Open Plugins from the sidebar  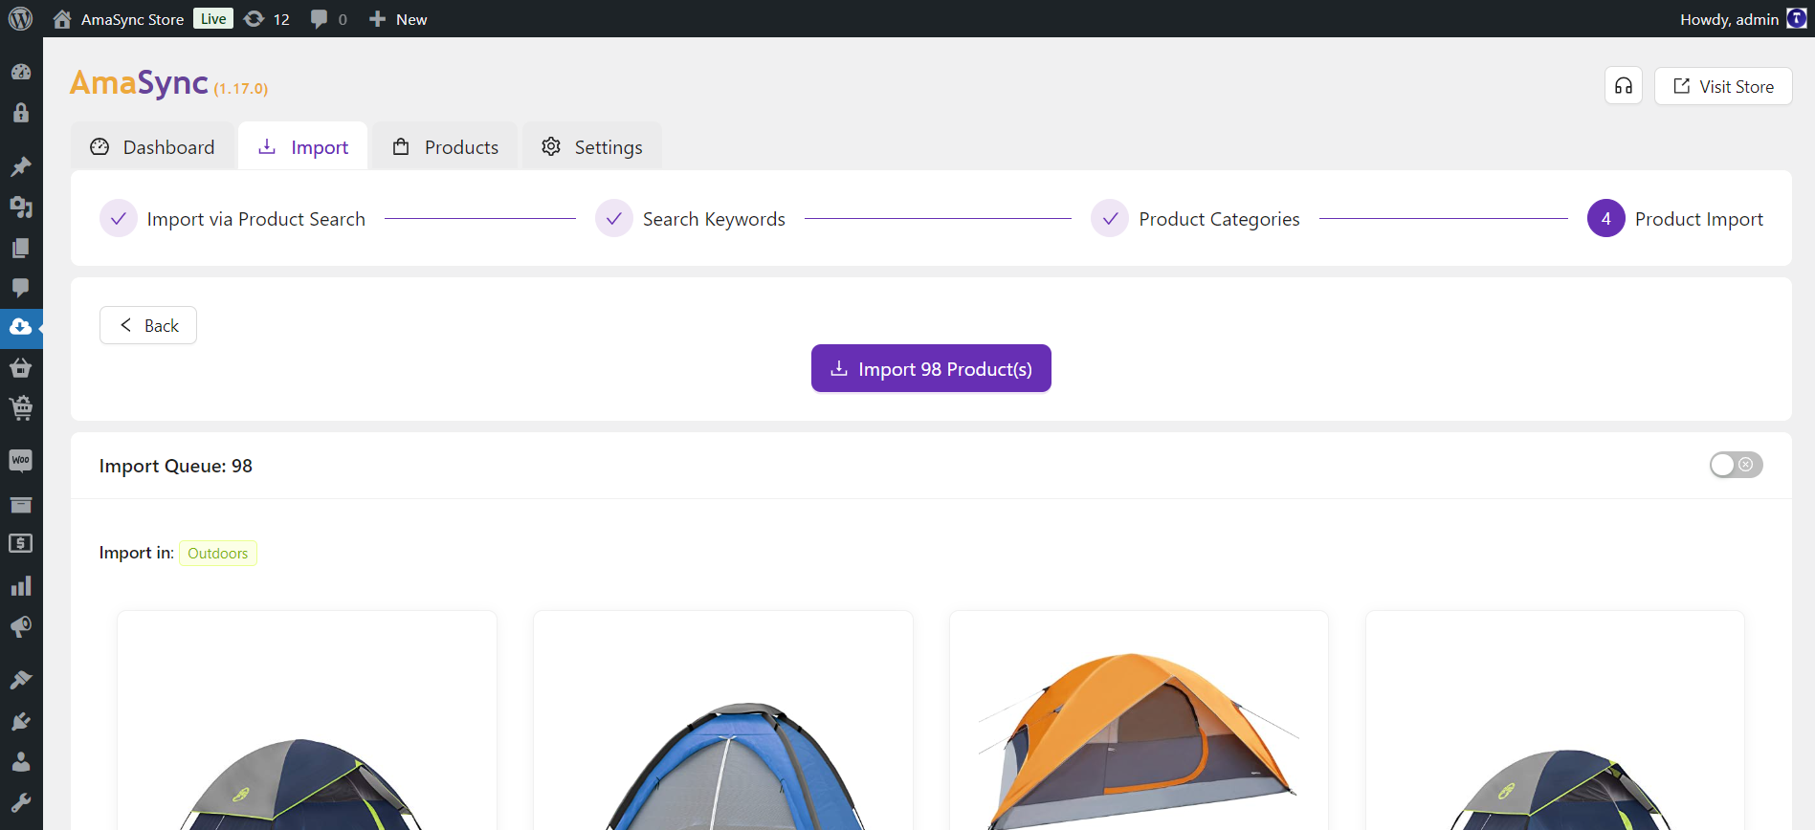21,721
